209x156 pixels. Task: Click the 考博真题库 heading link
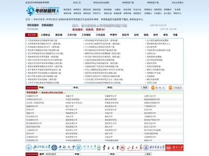pyautogui.click(x=47, y=25)
